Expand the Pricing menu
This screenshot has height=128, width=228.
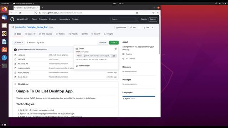point(75,19)
